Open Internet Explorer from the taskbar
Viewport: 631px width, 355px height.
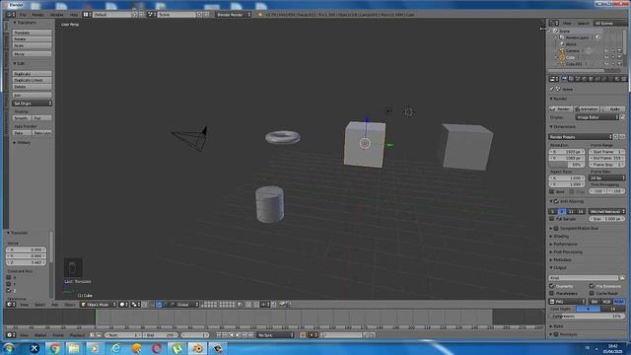point(115,348)
